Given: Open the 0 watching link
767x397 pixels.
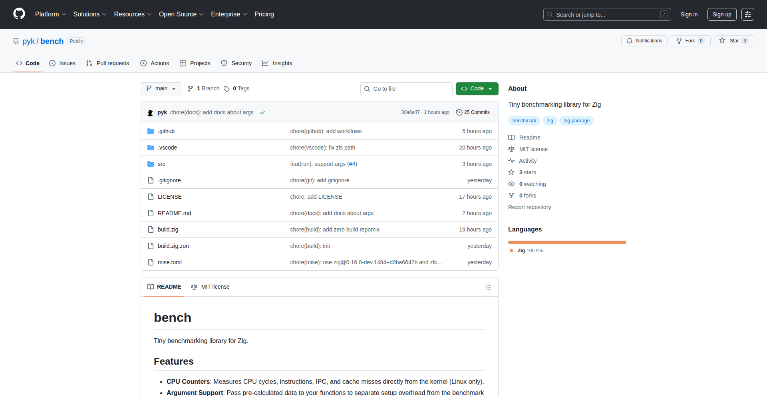Looking at the screenshot, I should pos(532,184).
